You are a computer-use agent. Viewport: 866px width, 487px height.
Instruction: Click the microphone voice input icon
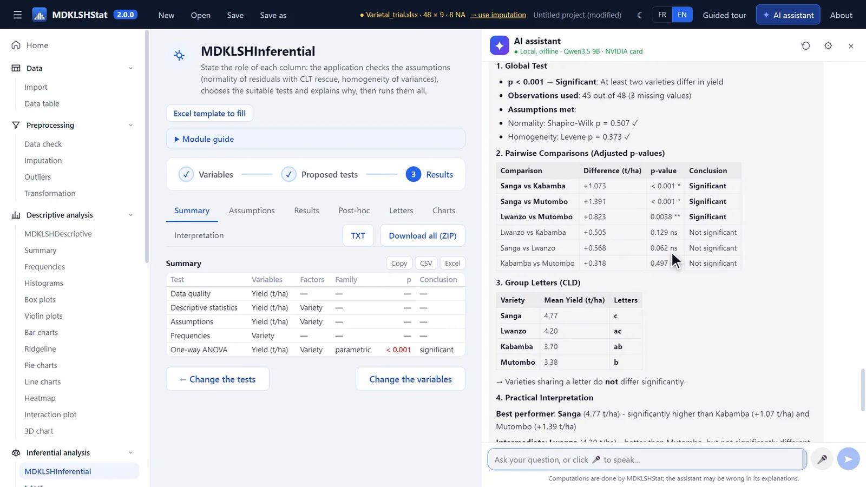[x=822, y=459]
